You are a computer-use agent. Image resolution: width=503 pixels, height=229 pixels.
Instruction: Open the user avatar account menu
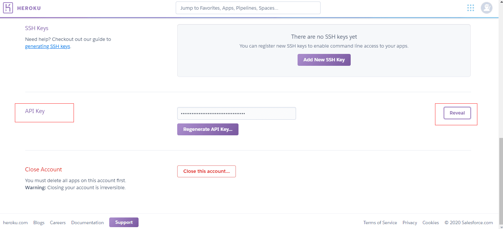click(486, 8)
